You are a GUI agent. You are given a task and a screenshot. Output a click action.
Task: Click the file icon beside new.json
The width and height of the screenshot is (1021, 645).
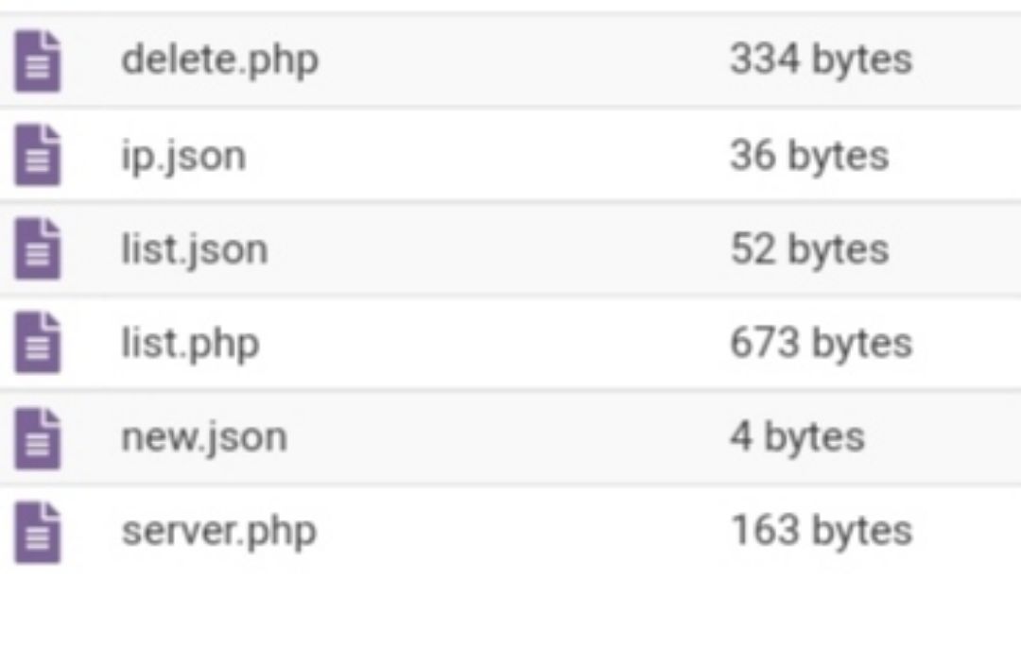38,438
